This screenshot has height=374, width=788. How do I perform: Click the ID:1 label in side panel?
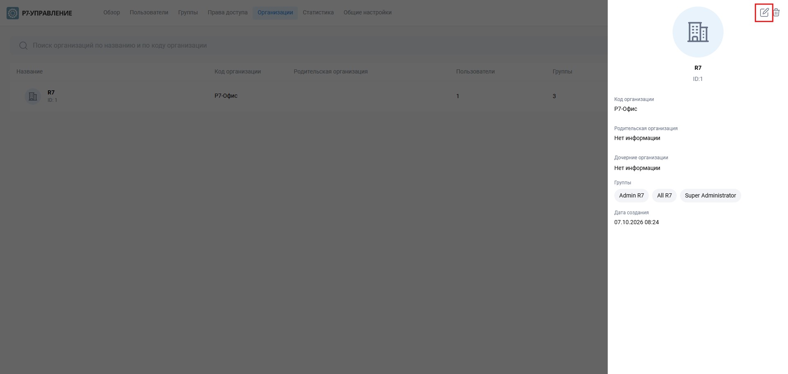point(698,79)
